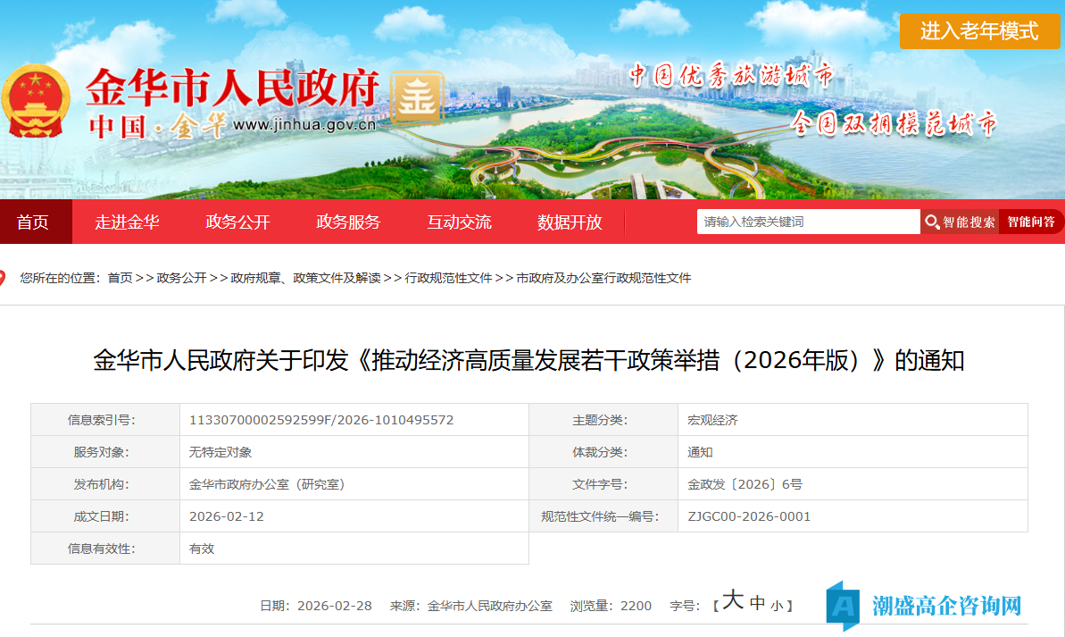Open the 互动交流 section
Image resolution: width=1065 pixels, height=637 pixels.
(x=460, y=222)
